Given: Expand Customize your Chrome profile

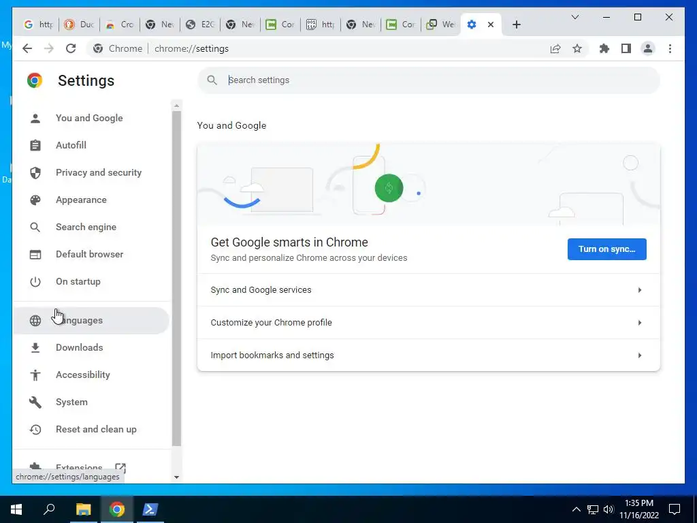Looking at the screenshot, I should [429, 322].
